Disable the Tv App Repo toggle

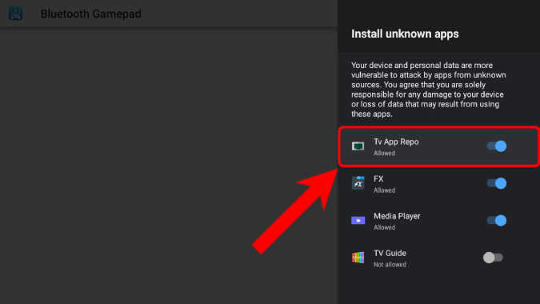tap(497, 146)
